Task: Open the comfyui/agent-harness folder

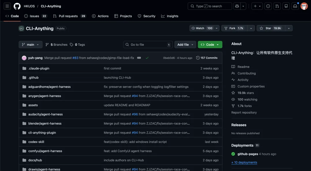Action: tap(45, 151)
